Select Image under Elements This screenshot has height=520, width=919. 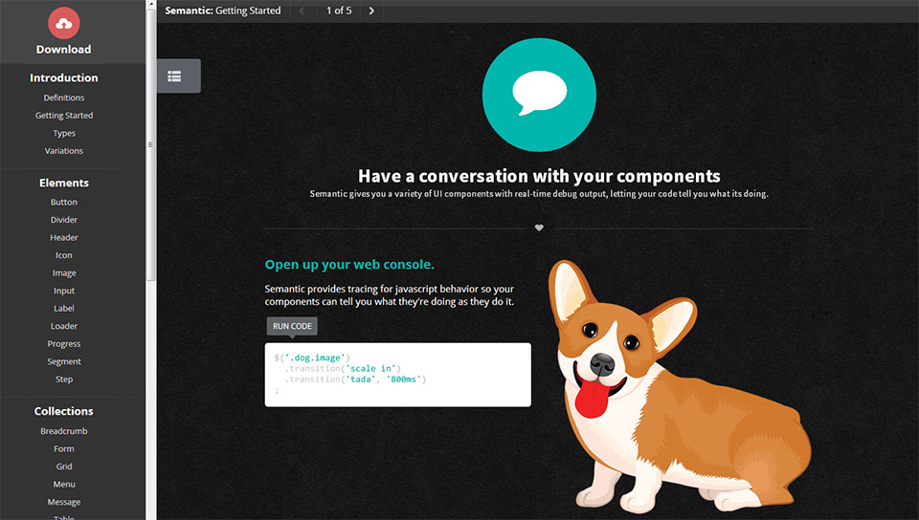pyautogui.click(x=64, y=273)
